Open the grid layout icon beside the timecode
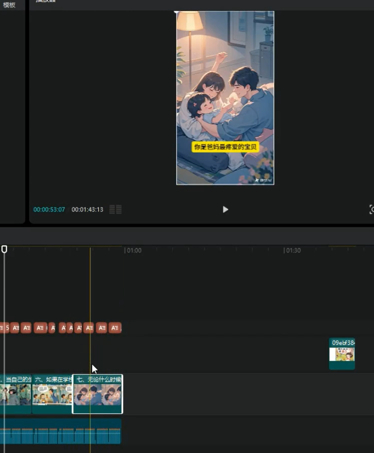Image resolution: width=374 pixels, height=453 pixels. point(115,210)
